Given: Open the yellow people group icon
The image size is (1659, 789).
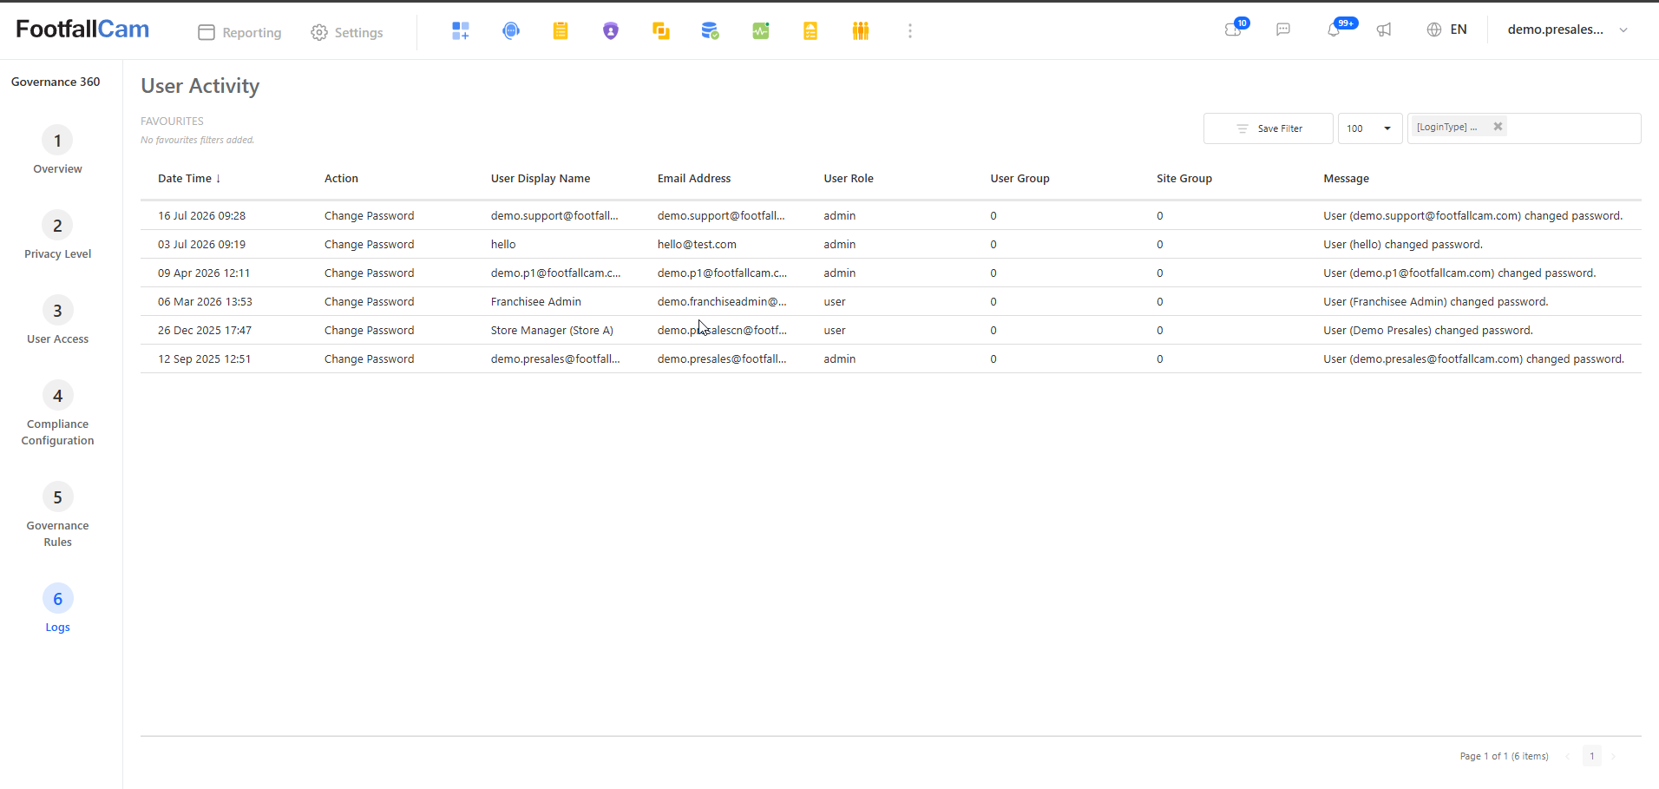Looking at the screenshot, I should pyautogui.click(x=861, y=31).
